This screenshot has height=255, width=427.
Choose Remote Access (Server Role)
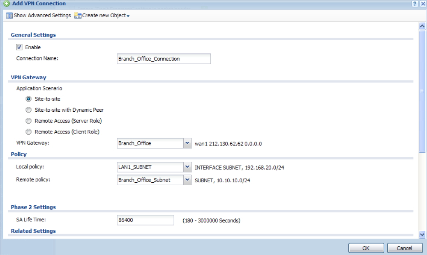click(28, 121)
